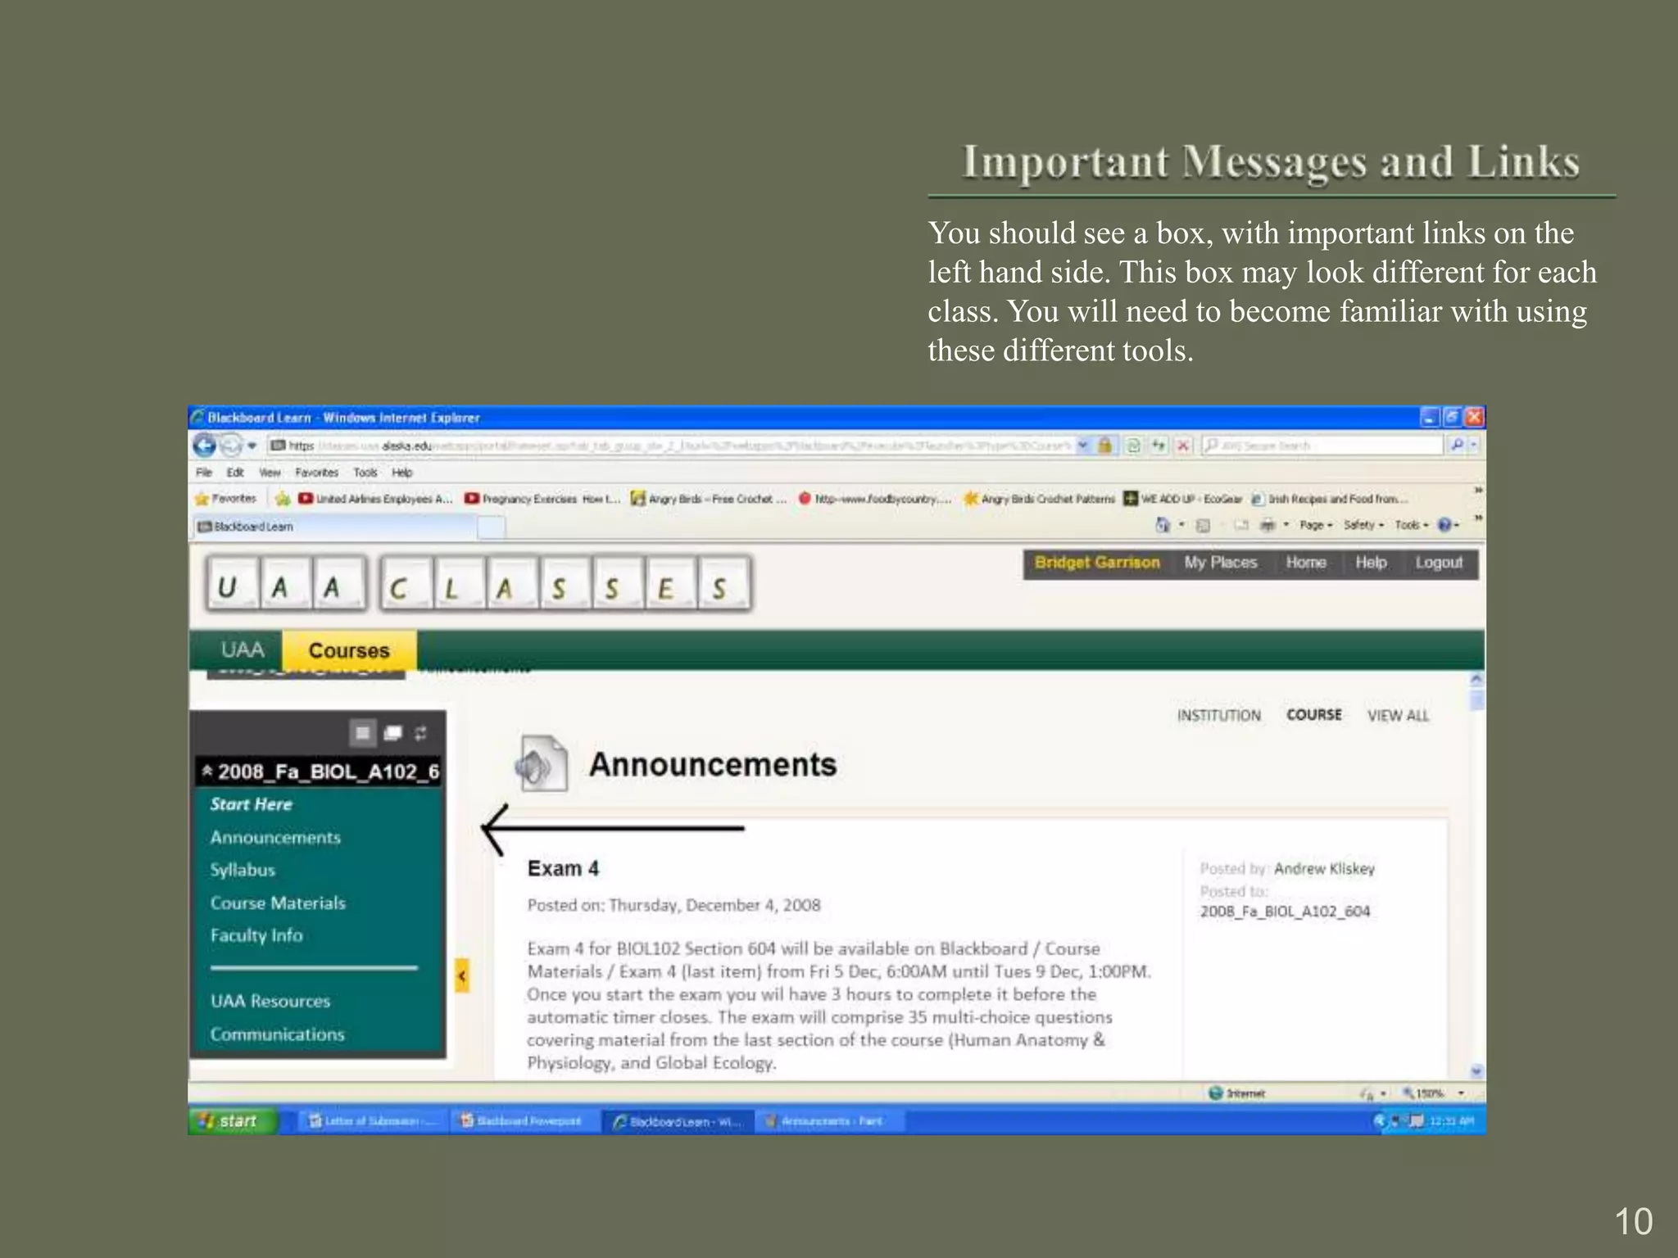Click the Logout button
This screenshot has width=1678, height=1258.
[x=1439, y=563]
